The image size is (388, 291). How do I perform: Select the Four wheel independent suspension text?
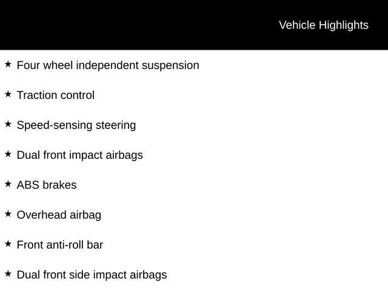tap(108, 65)
